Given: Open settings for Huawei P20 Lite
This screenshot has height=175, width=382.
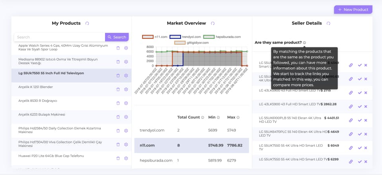Looking at the screenshot, I should (126, 158).
